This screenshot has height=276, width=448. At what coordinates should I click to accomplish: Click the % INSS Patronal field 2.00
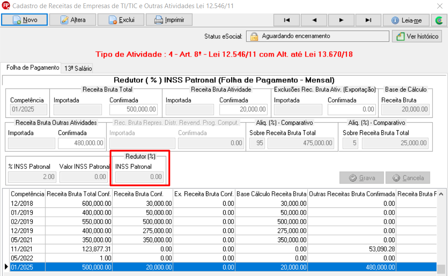click(32, 177)
